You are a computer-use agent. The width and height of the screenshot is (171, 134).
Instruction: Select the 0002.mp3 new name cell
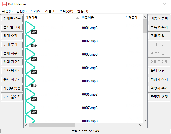90,41
